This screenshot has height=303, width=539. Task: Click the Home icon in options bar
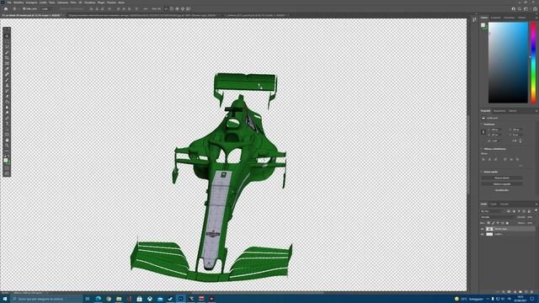point(6,9)
